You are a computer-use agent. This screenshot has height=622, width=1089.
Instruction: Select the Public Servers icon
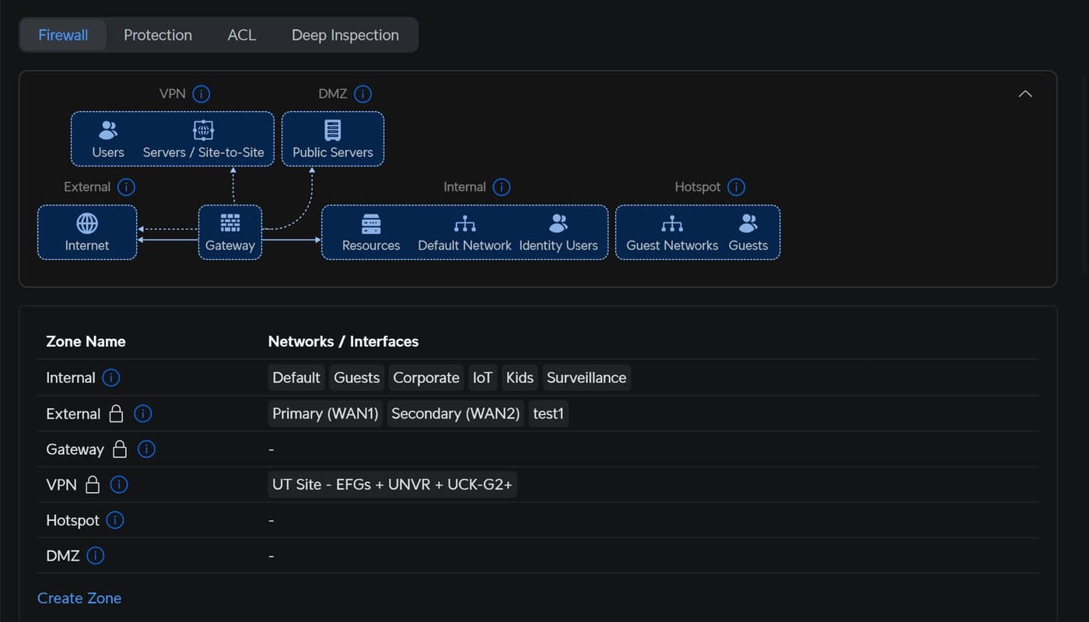point(333,131)
